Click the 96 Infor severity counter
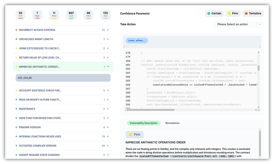 (88, 14)
